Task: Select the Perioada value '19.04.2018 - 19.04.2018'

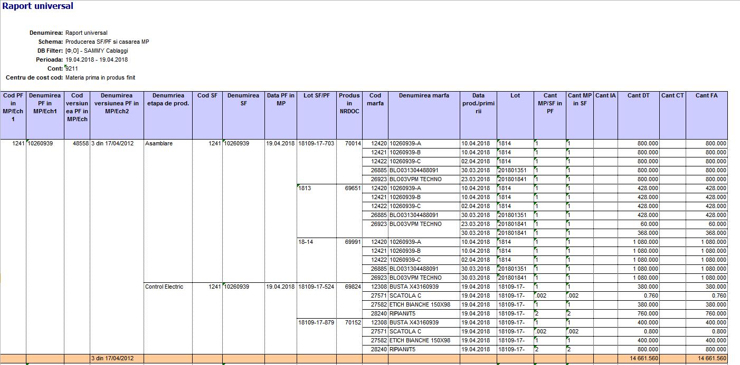Action: click(x=97, y=60)
